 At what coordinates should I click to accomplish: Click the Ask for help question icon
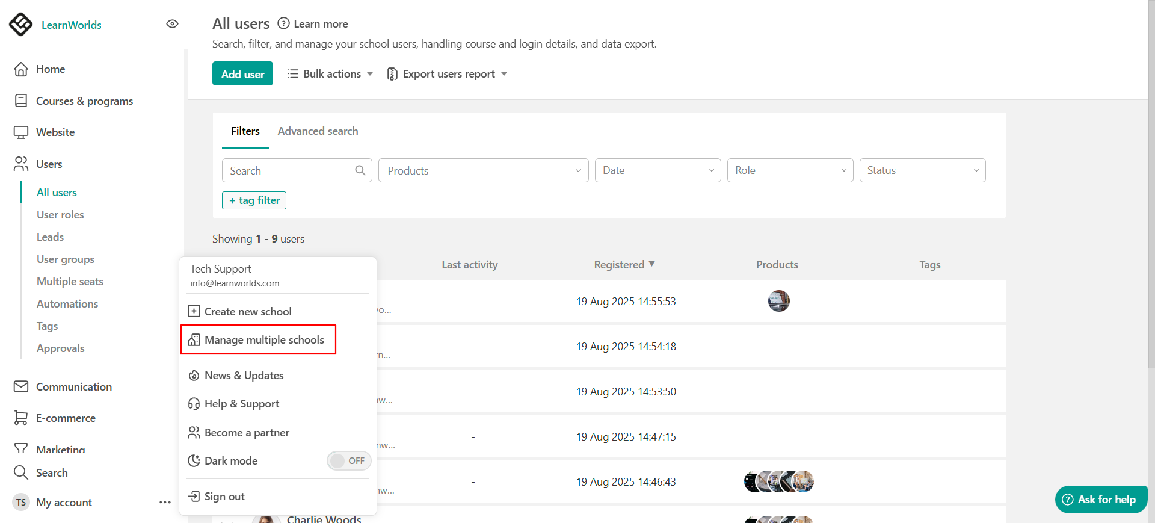tap(1068, 499)
